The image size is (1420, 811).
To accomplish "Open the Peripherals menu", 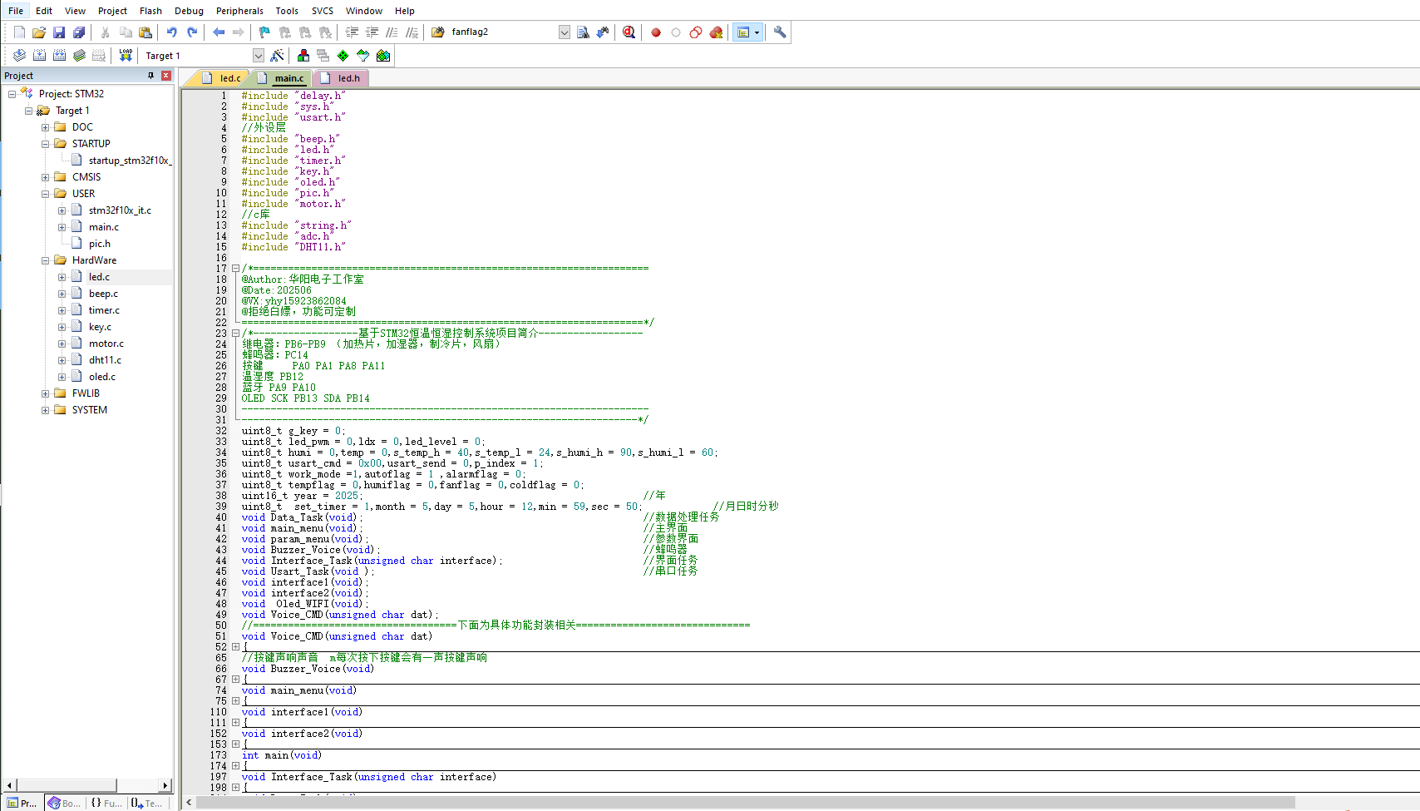I will click(239, 11).
